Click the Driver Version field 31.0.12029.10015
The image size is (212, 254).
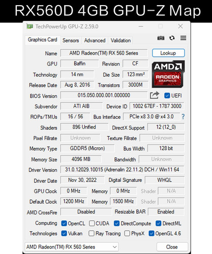[122, 170]
